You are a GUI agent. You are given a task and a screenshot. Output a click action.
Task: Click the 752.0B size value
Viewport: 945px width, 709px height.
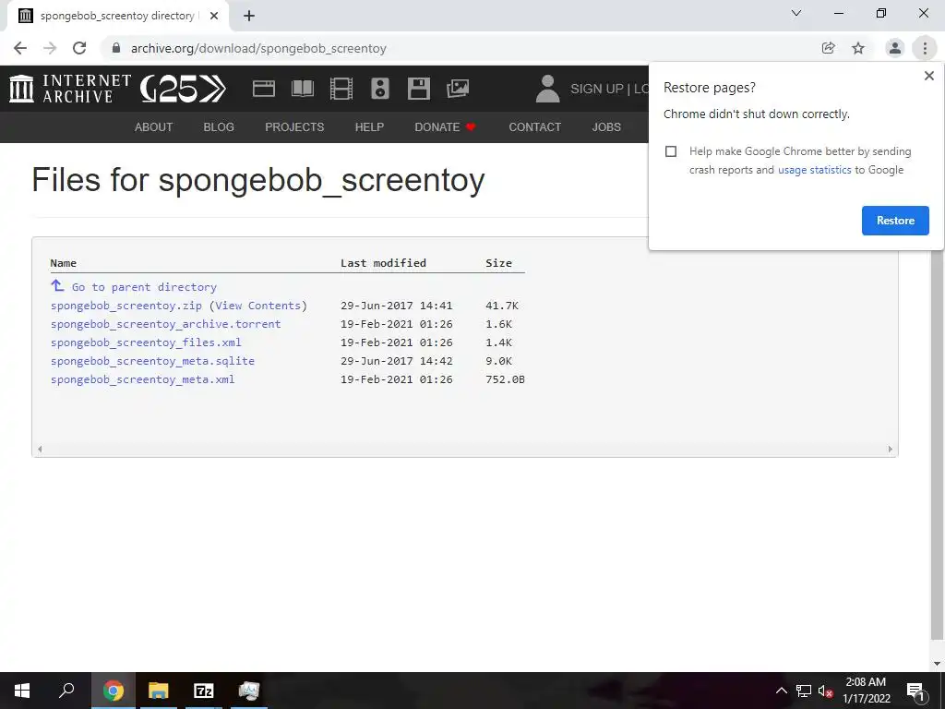505,379
